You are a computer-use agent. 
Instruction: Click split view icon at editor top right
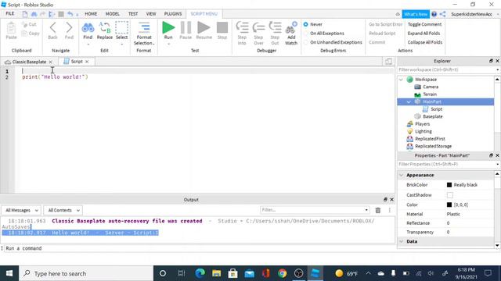pos(388,62)
